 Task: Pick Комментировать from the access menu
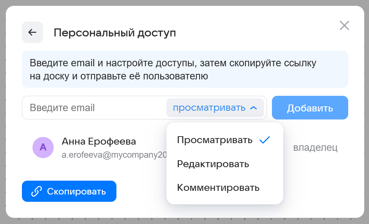pyautogui.click(x=218, y=188)
